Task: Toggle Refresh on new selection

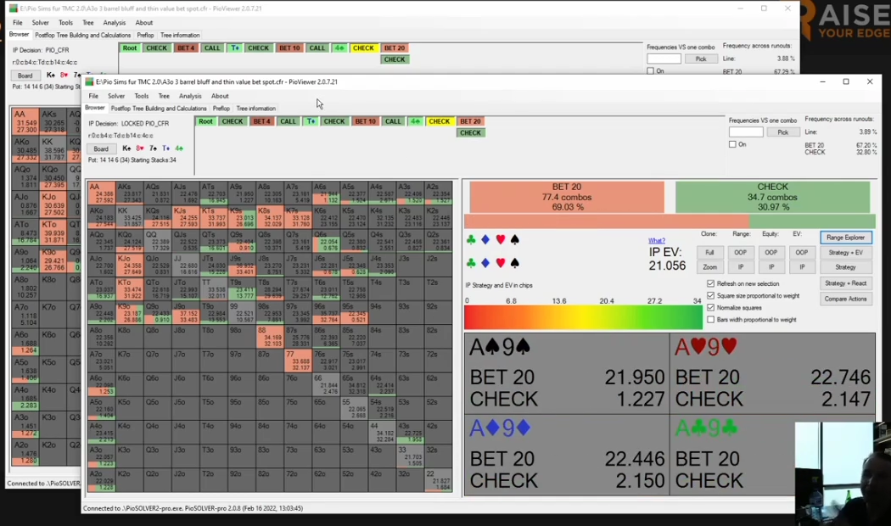Action: pyautogui.click(x=710, y=283)
